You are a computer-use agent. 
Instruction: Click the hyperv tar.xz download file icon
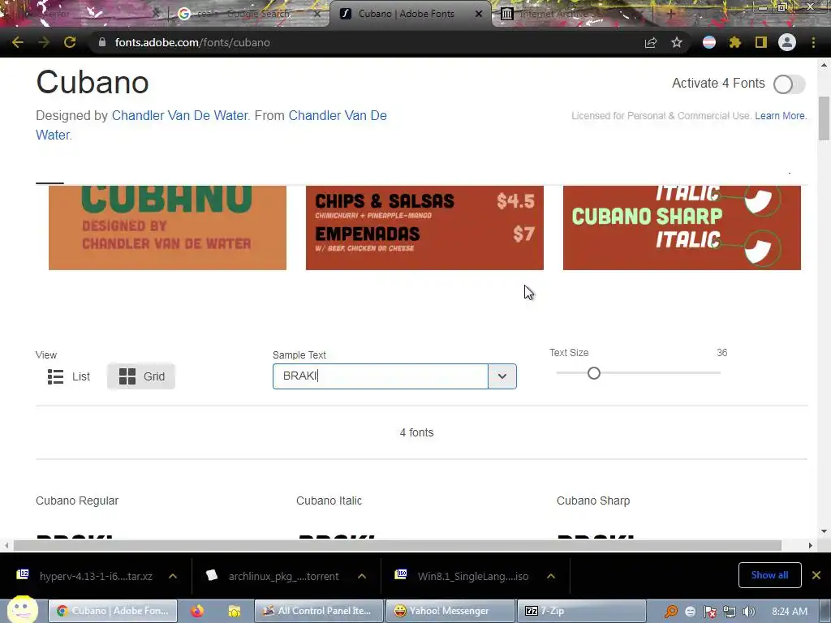coord(22,575)
